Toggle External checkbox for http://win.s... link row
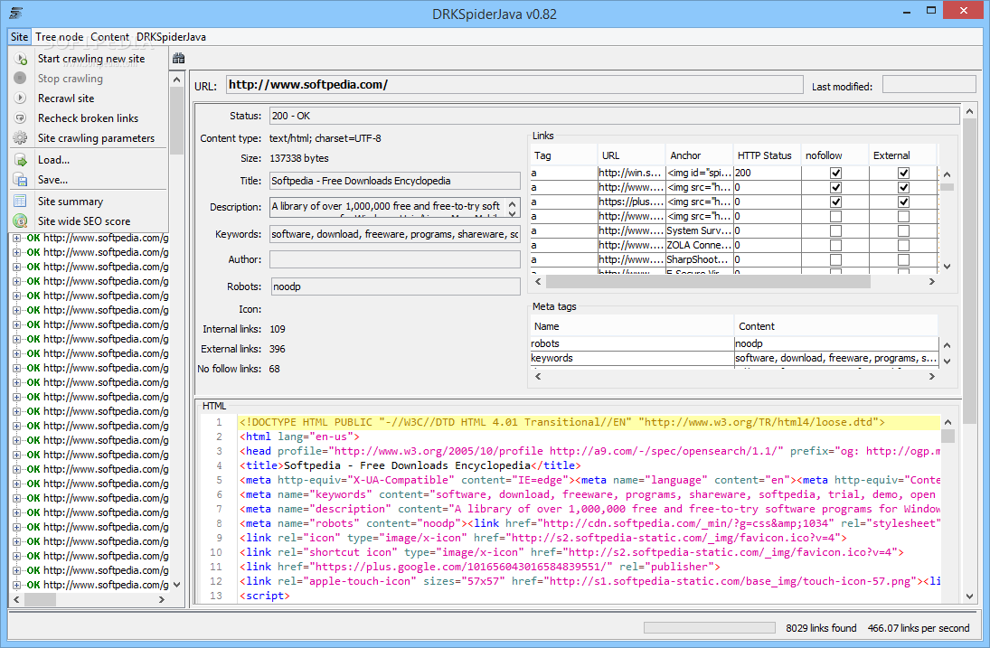The image size is (990, 648). [x=903, y=173]
